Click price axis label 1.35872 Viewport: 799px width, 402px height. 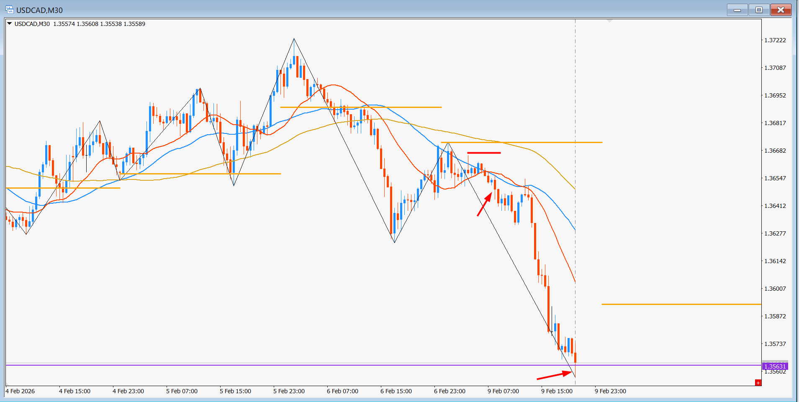point(775,316)
